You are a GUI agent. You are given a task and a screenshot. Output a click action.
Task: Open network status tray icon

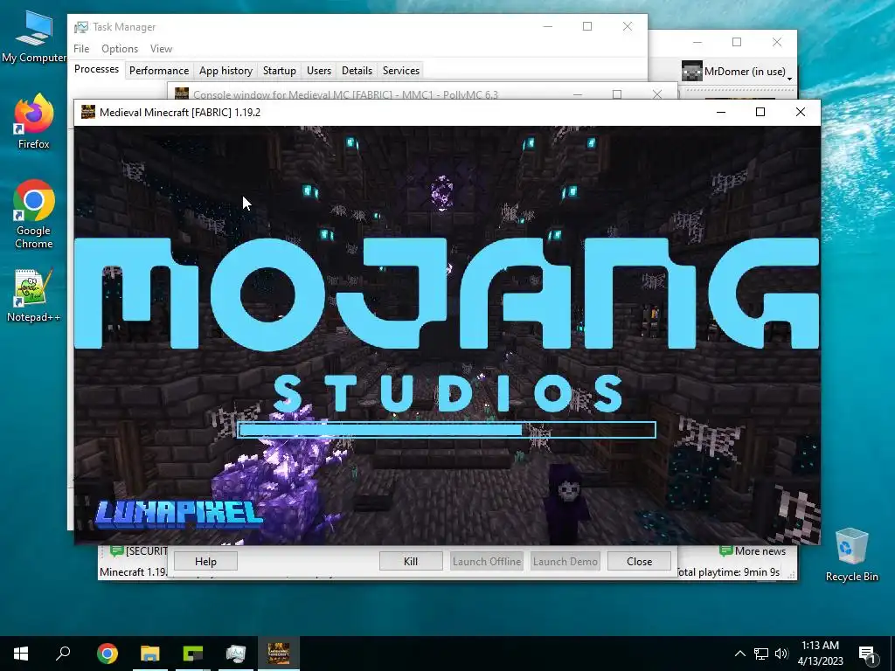click(x=761, y=654)
